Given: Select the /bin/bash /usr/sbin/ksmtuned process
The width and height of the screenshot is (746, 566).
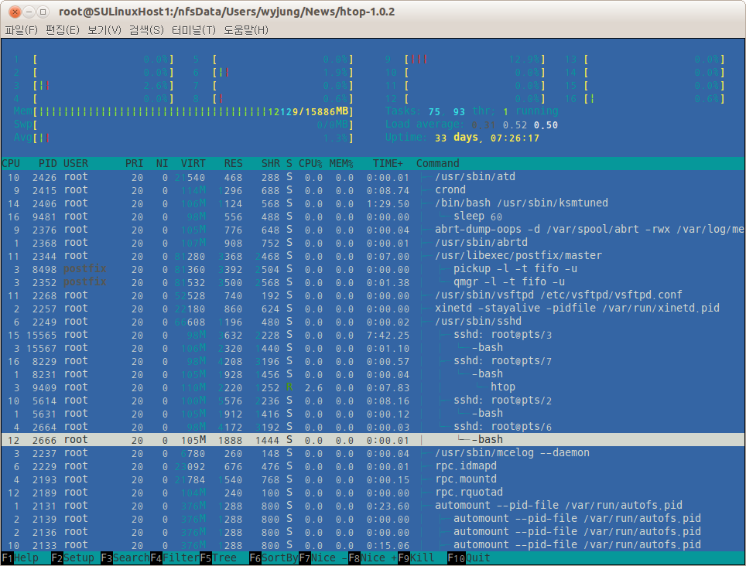Looking at the screenshot, I should pos(373,203).
